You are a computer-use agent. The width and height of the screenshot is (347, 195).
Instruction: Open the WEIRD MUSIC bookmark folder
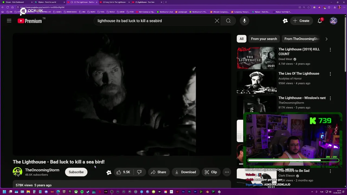[x=70, y=12]
